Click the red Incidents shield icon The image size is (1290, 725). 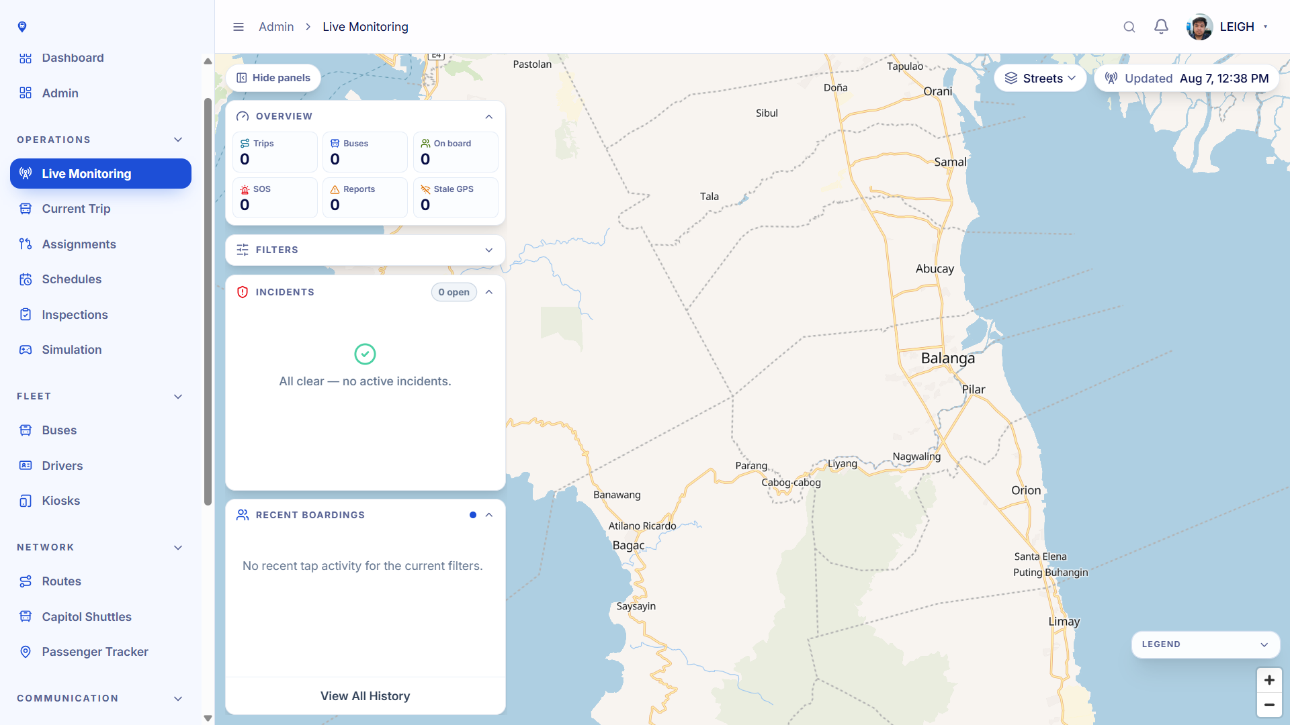coord(243,292)
